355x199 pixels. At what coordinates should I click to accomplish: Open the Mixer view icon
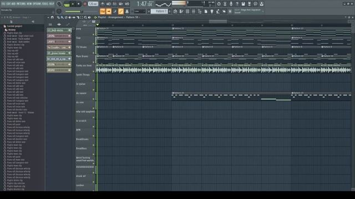tap(194, 11)
